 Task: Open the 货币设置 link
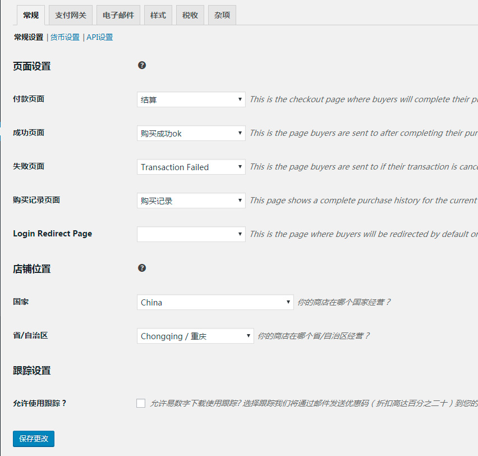[65, 37]
